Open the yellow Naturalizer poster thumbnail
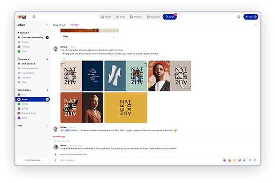This screenshot has height=183, width=275. point(126,108)
